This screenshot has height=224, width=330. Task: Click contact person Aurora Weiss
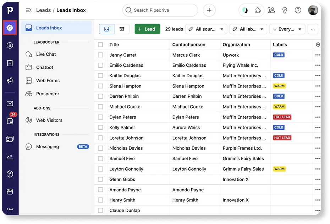coord(186,128)
